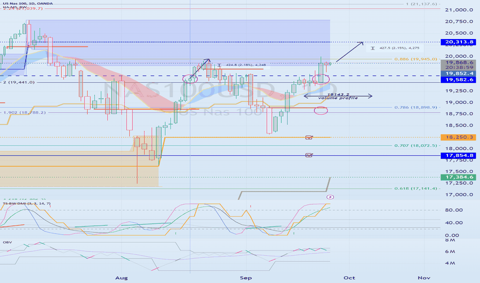This screenshot has height=283, width=480.
Task: Click the 20,750.0 price axis tick
Action: tap(459, 22)
